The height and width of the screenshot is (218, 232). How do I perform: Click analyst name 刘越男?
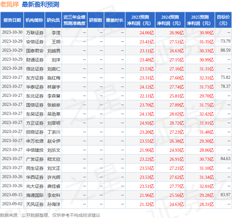tap(54, 51)
